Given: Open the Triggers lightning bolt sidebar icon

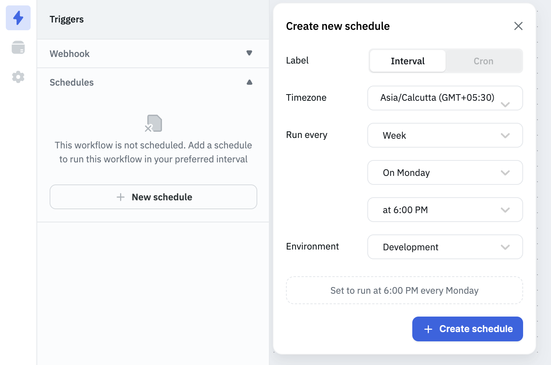Looking at the screenshot, I should pyautogui.click(x=18, y=18).
